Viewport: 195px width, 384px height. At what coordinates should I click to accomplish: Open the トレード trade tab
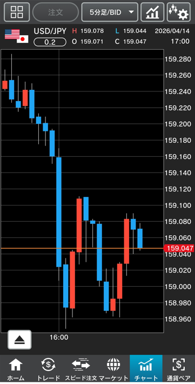tap(48, 368)
